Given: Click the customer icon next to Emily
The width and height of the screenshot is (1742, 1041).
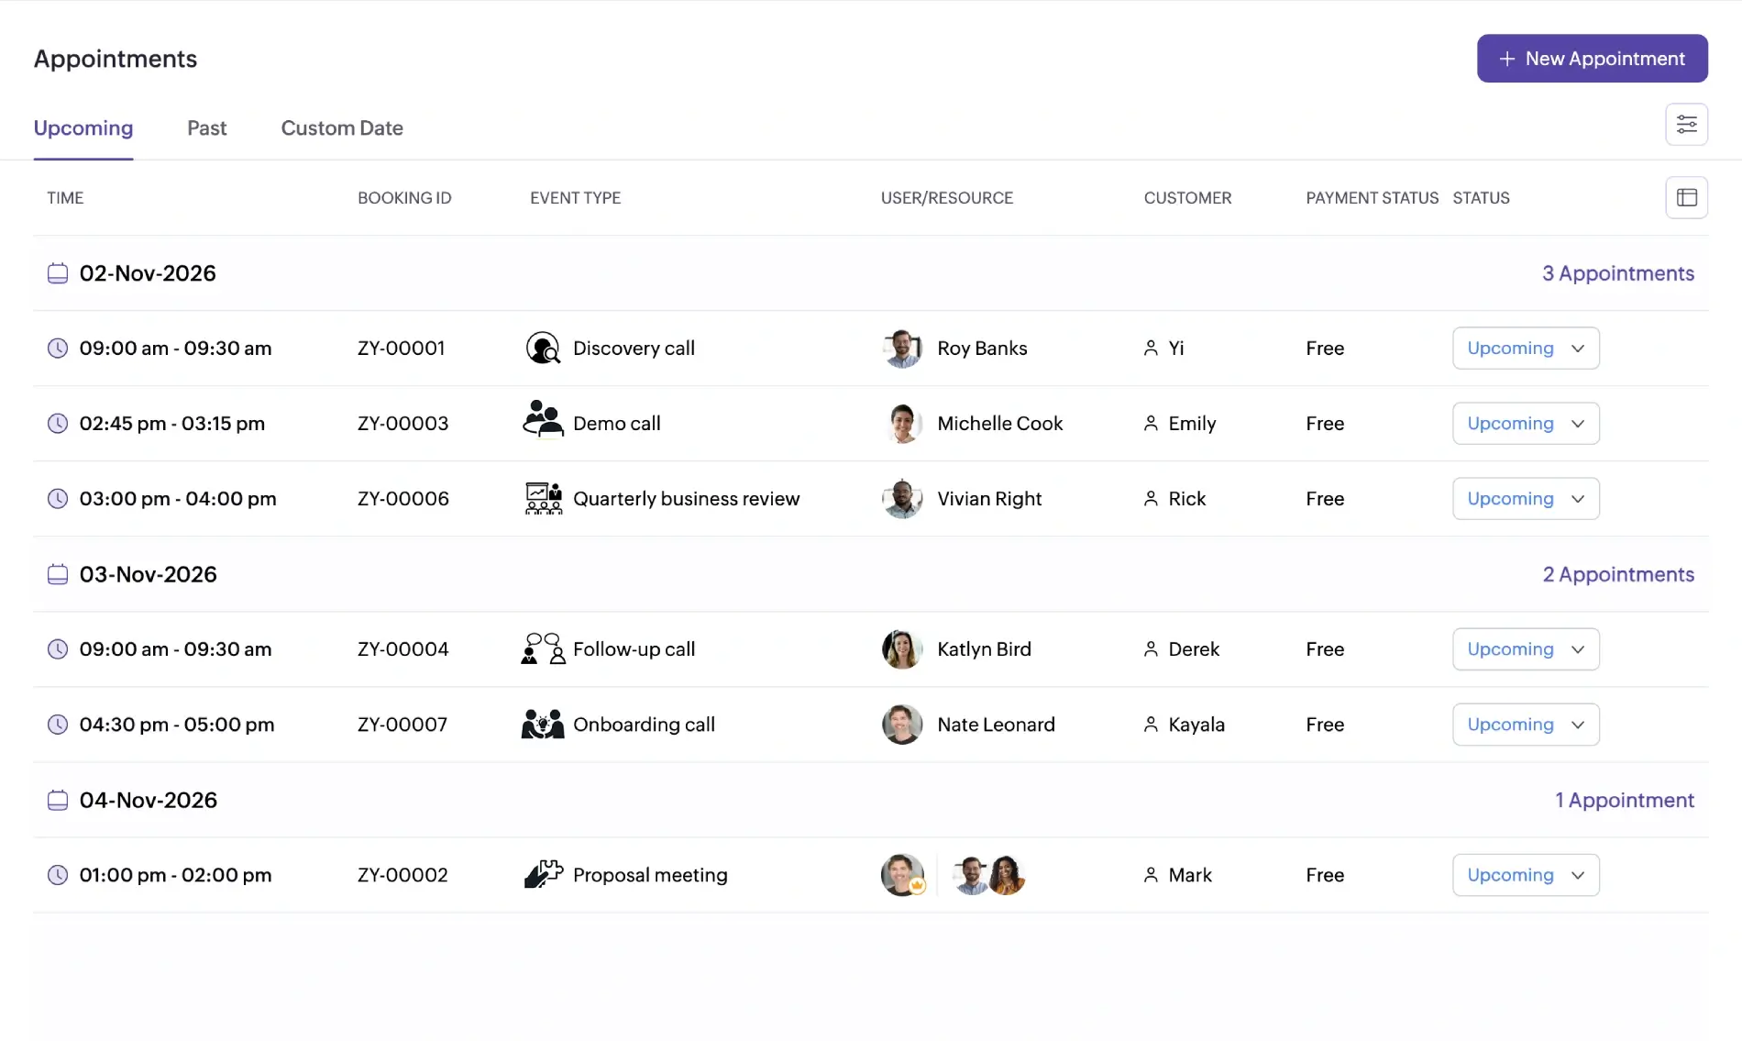Looking at the screenshot, I should coord(1151,423).
